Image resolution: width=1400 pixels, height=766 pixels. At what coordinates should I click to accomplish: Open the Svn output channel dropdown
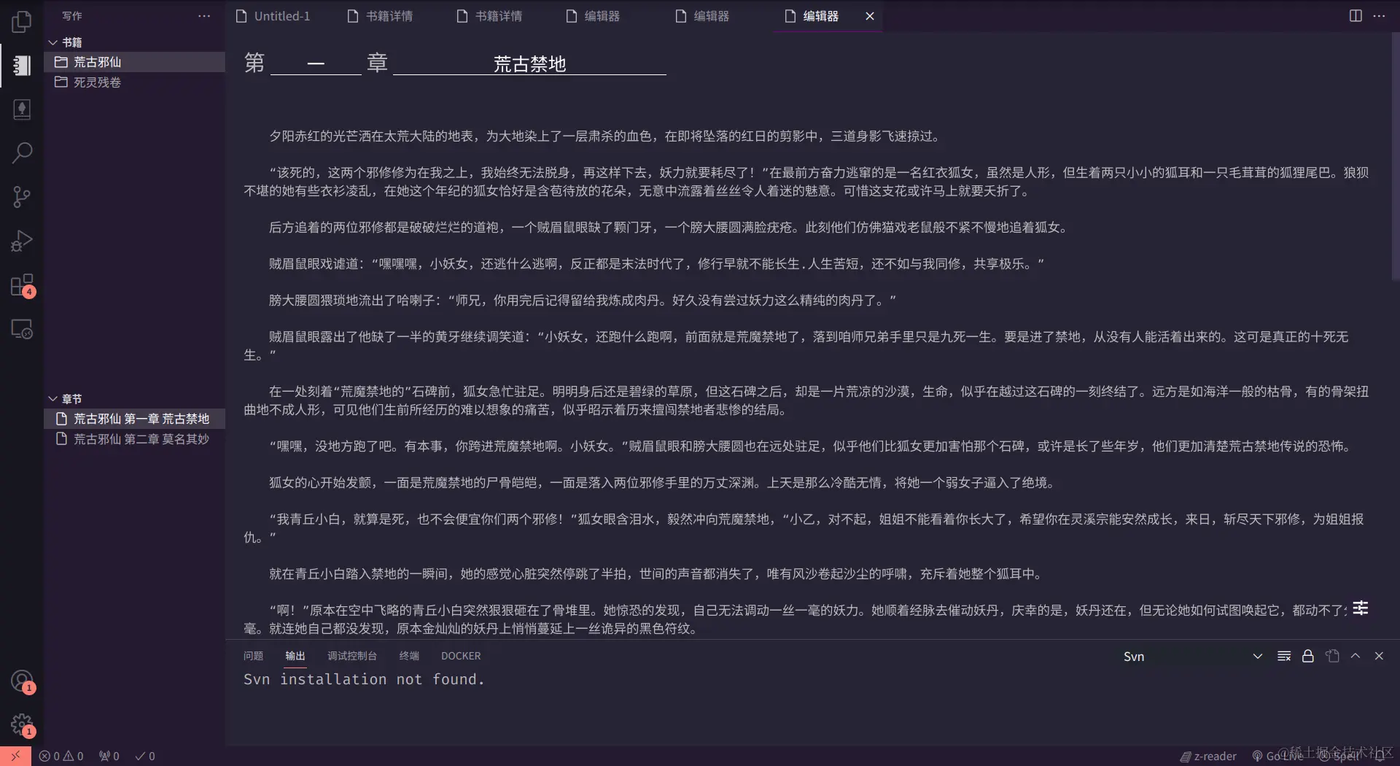pos(1192,657)
